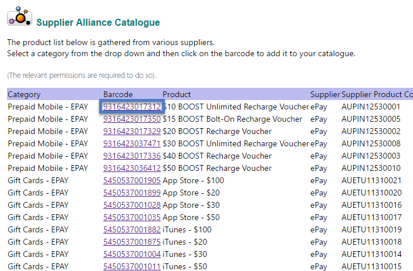
Task: Click product text App Store - $30
Action: coord(191,205)
